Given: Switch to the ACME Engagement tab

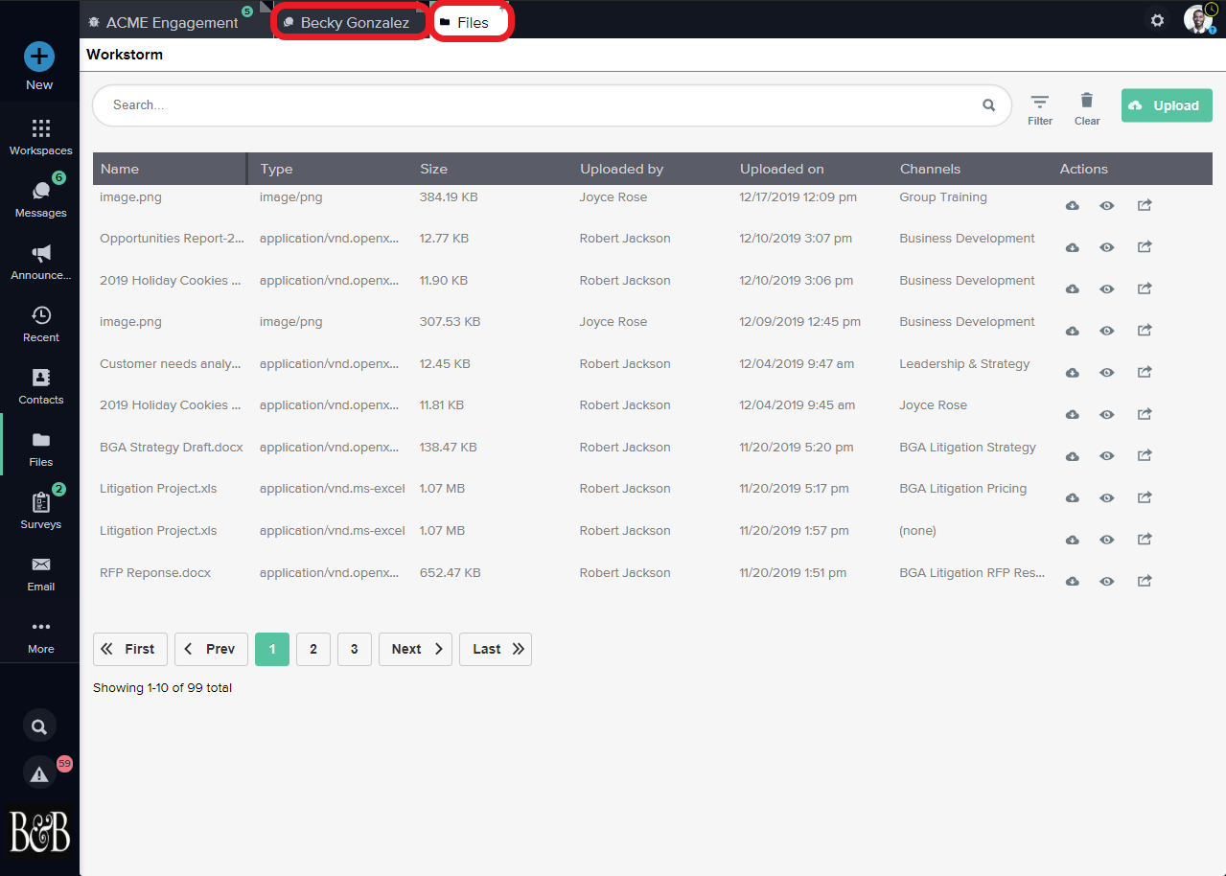Looking at the screenshot, I should (x=171, y=22).
